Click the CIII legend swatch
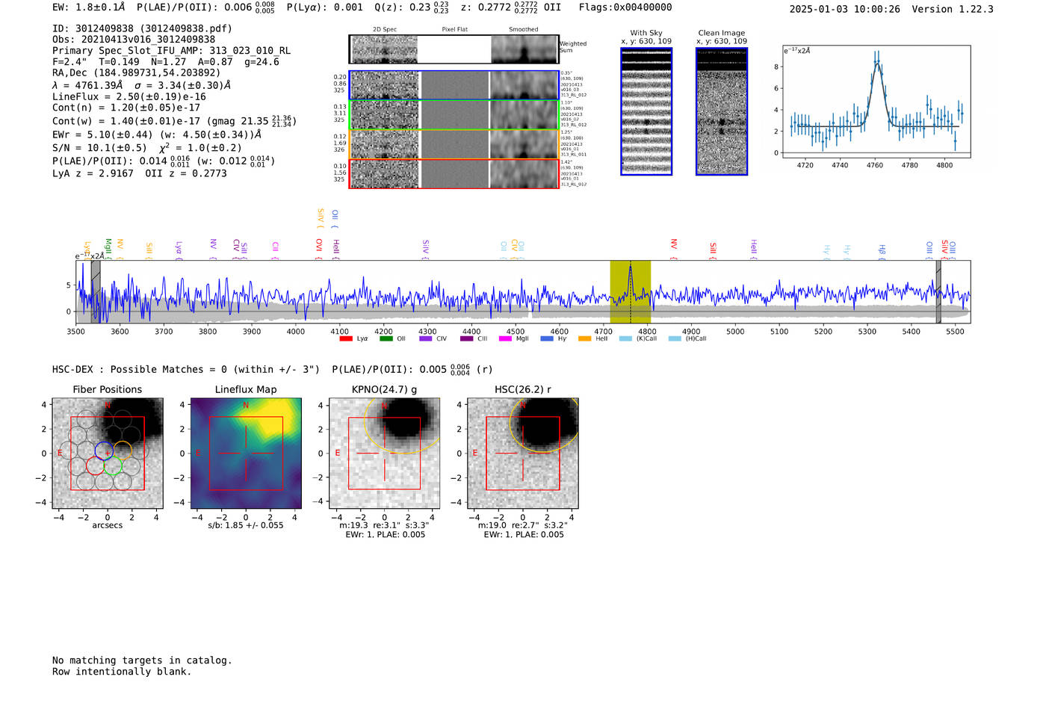The image size is (1046, 712). pos(466,338)
